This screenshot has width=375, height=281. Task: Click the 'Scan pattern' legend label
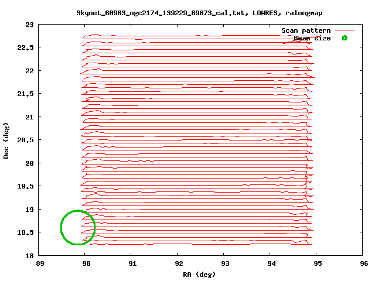click(306, 30)
